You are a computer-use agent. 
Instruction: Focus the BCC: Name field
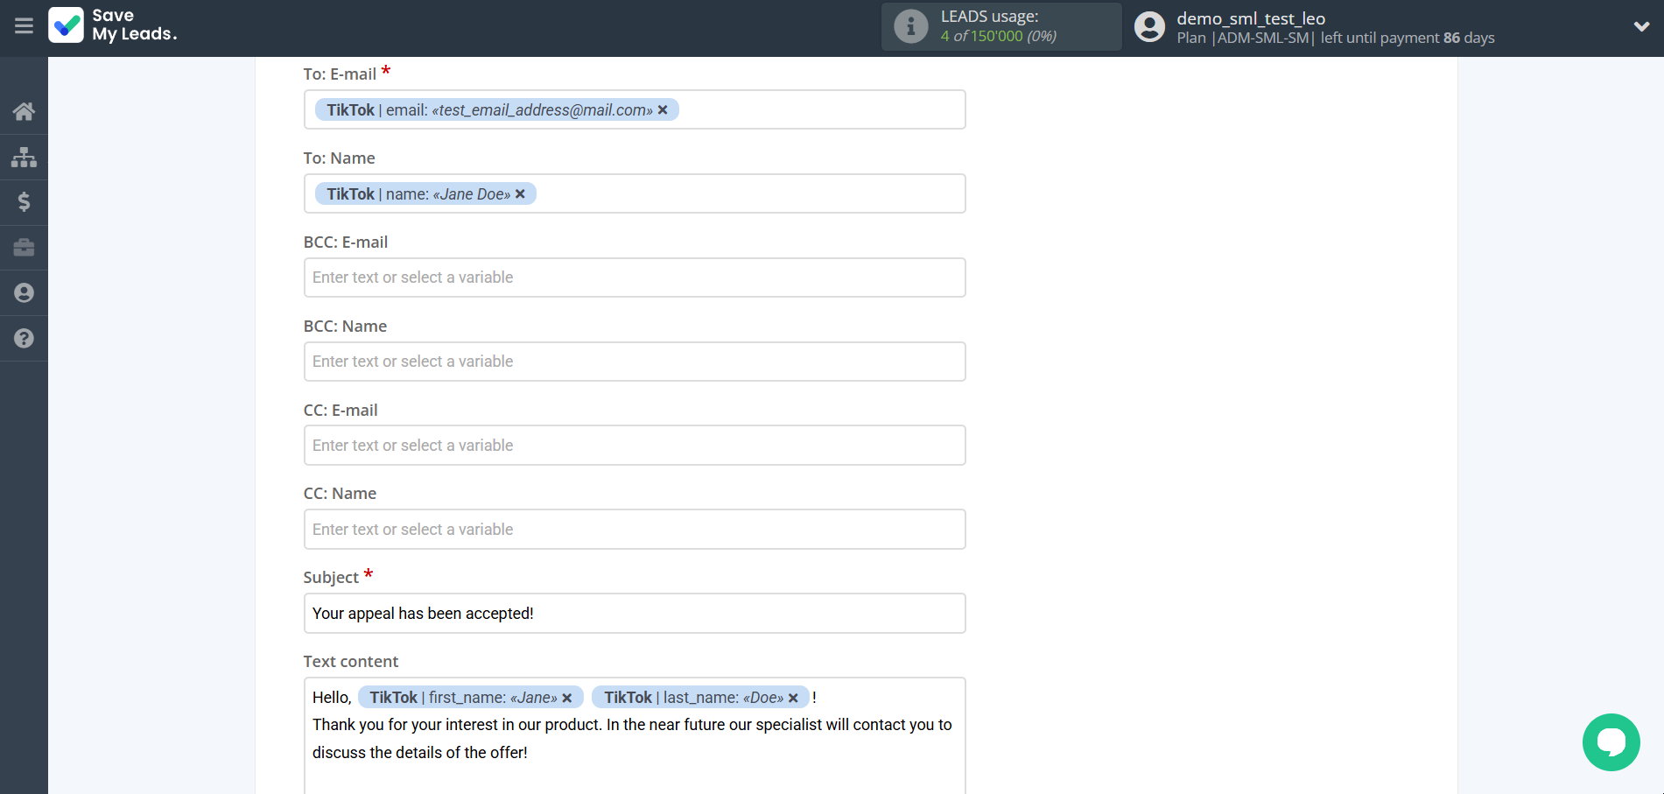point(635,362)
